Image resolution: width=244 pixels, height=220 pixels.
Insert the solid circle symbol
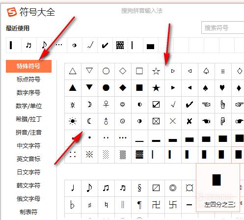(106, 88)
